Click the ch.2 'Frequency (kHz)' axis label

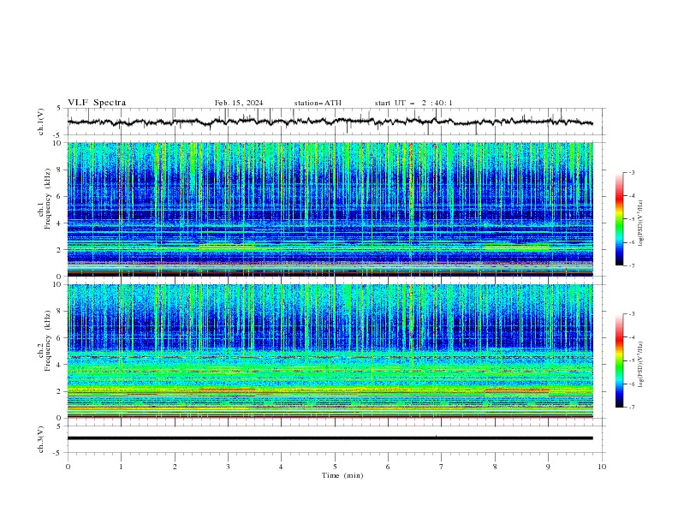click(47, 339)
